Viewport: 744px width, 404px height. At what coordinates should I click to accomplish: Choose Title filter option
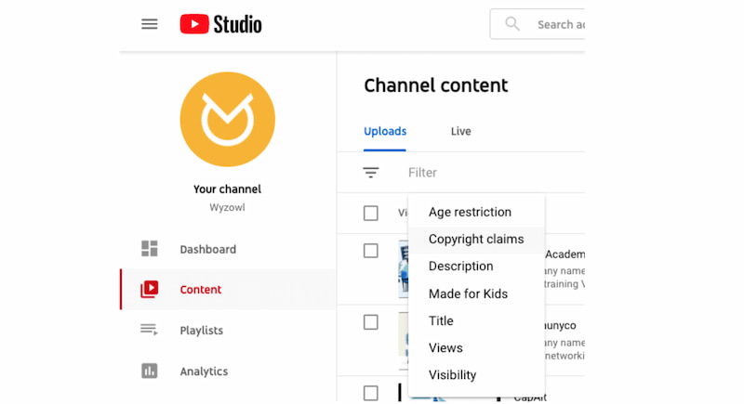point(476,320)
